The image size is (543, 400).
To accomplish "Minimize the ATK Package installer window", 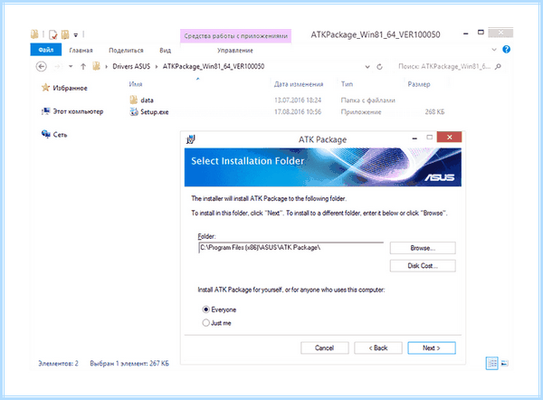I will pos(414,138).
